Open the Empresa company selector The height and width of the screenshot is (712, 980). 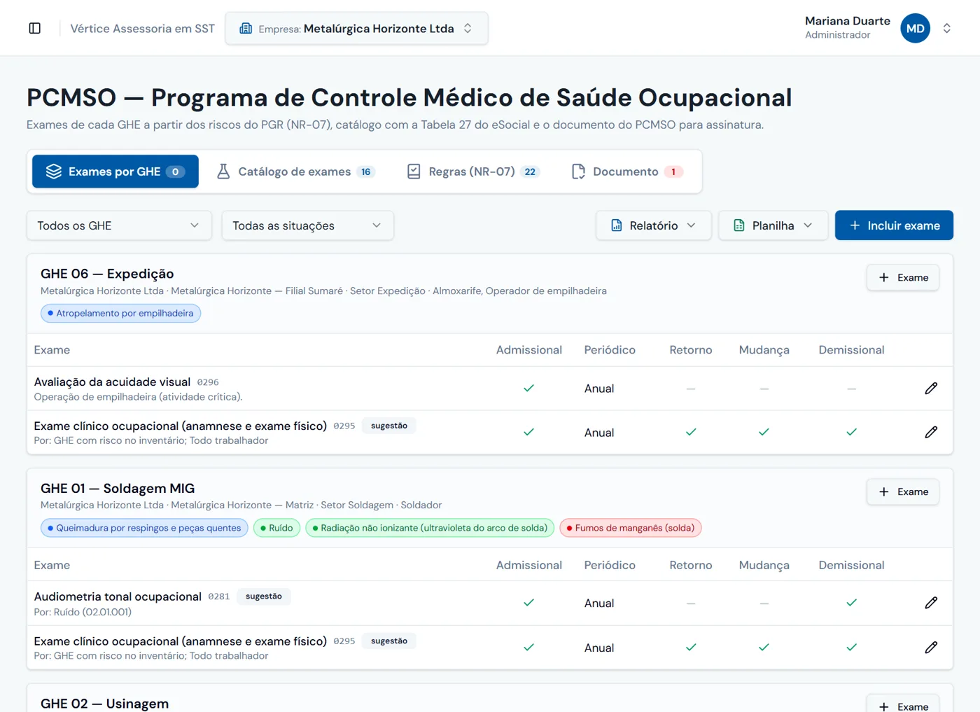click(x=356, y=29)
